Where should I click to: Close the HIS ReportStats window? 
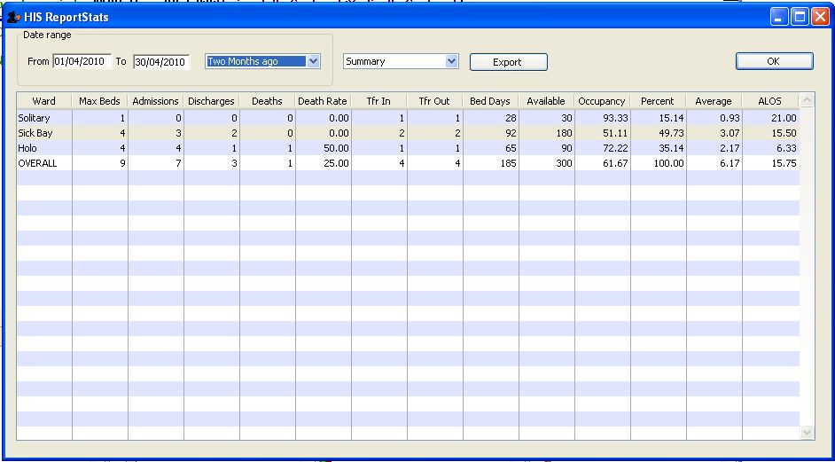tap(820, 17)
